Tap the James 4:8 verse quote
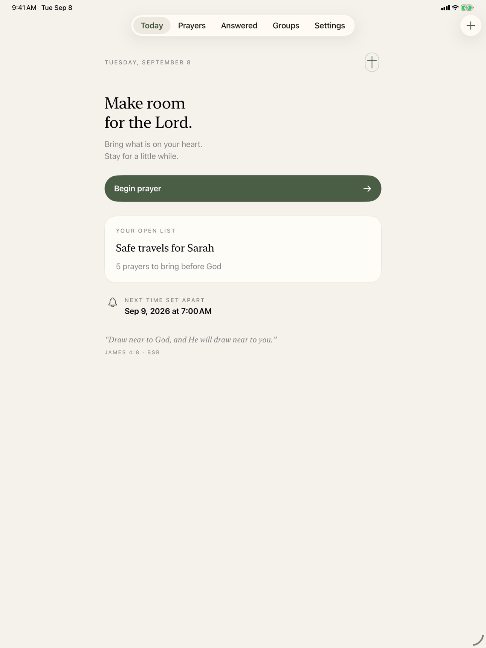 click(191, 340)
